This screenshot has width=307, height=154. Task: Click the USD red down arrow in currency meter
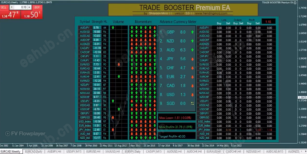point(192,95)
